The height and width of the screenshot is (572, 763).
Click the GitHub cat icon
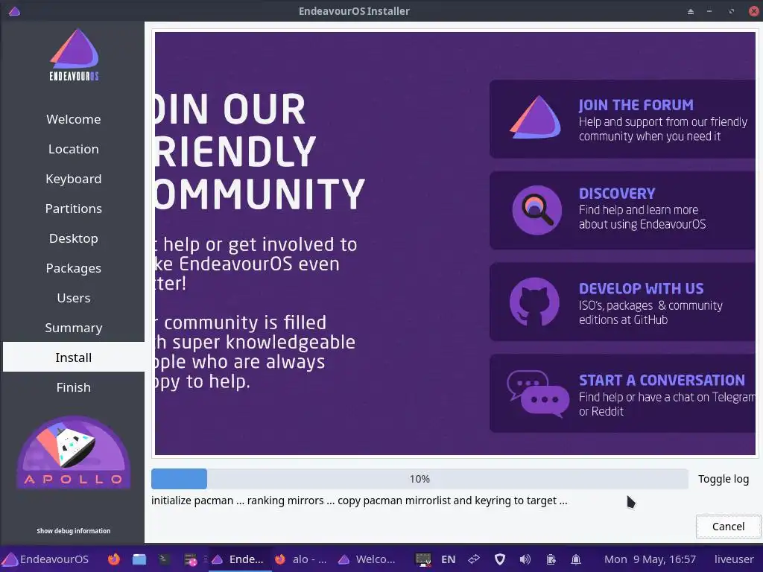tap(534, 302)
